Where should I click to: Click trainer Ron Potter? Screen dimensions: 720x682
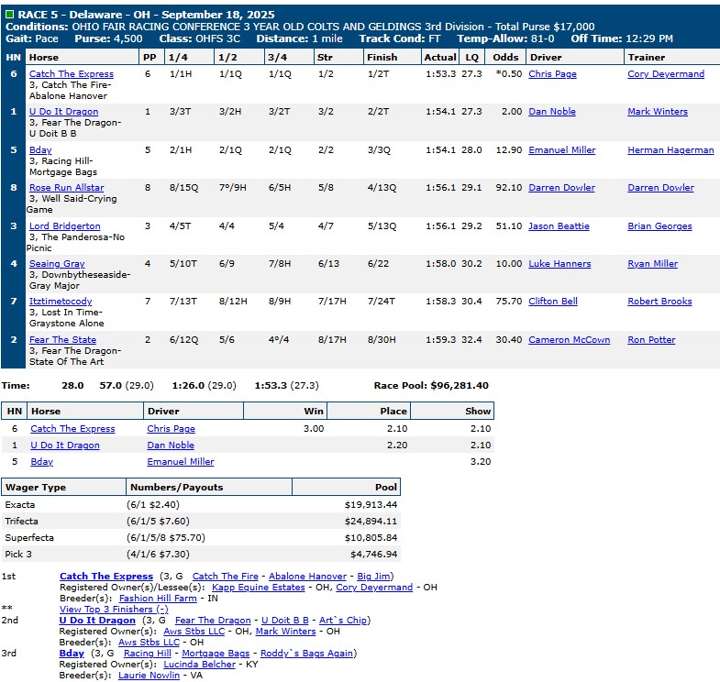(x=651, y=340)
